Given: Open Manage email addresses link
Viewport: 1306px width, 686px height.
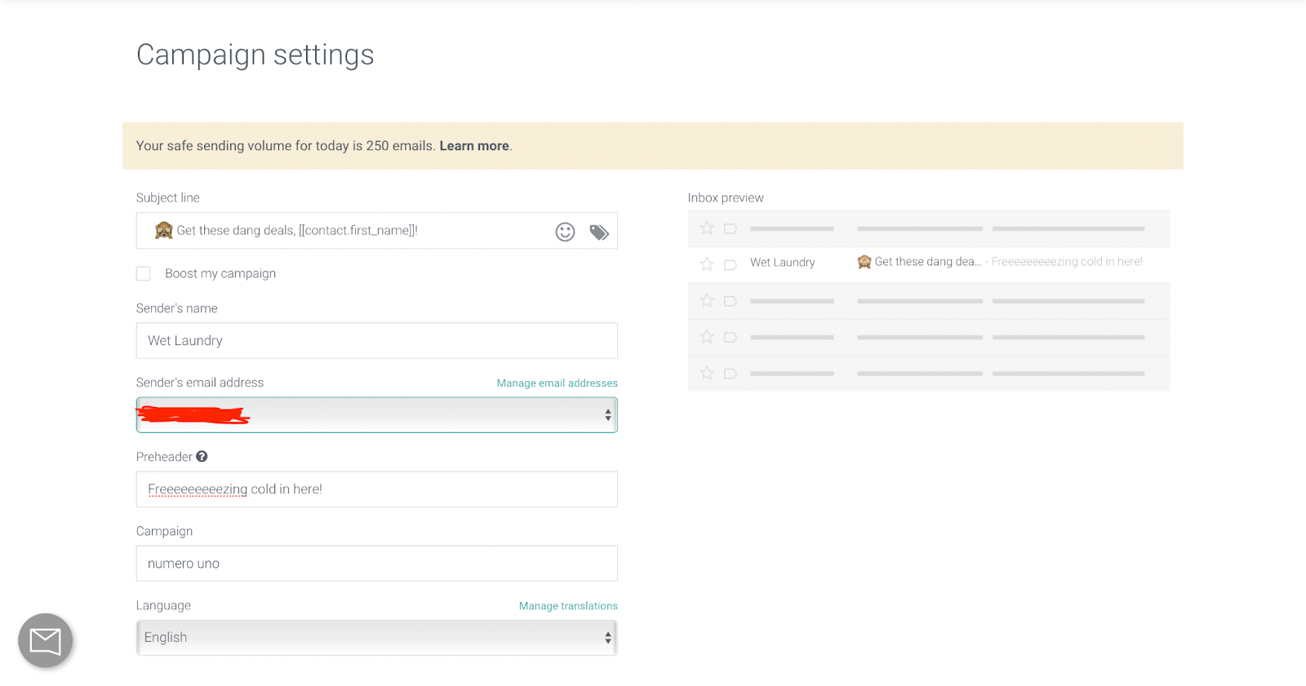Looking at the screenshot, I should point(557,383).
